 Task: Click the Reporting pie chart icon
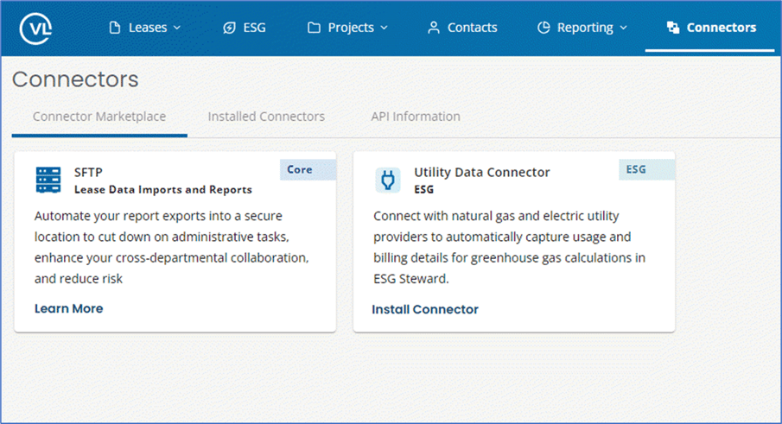544,28
